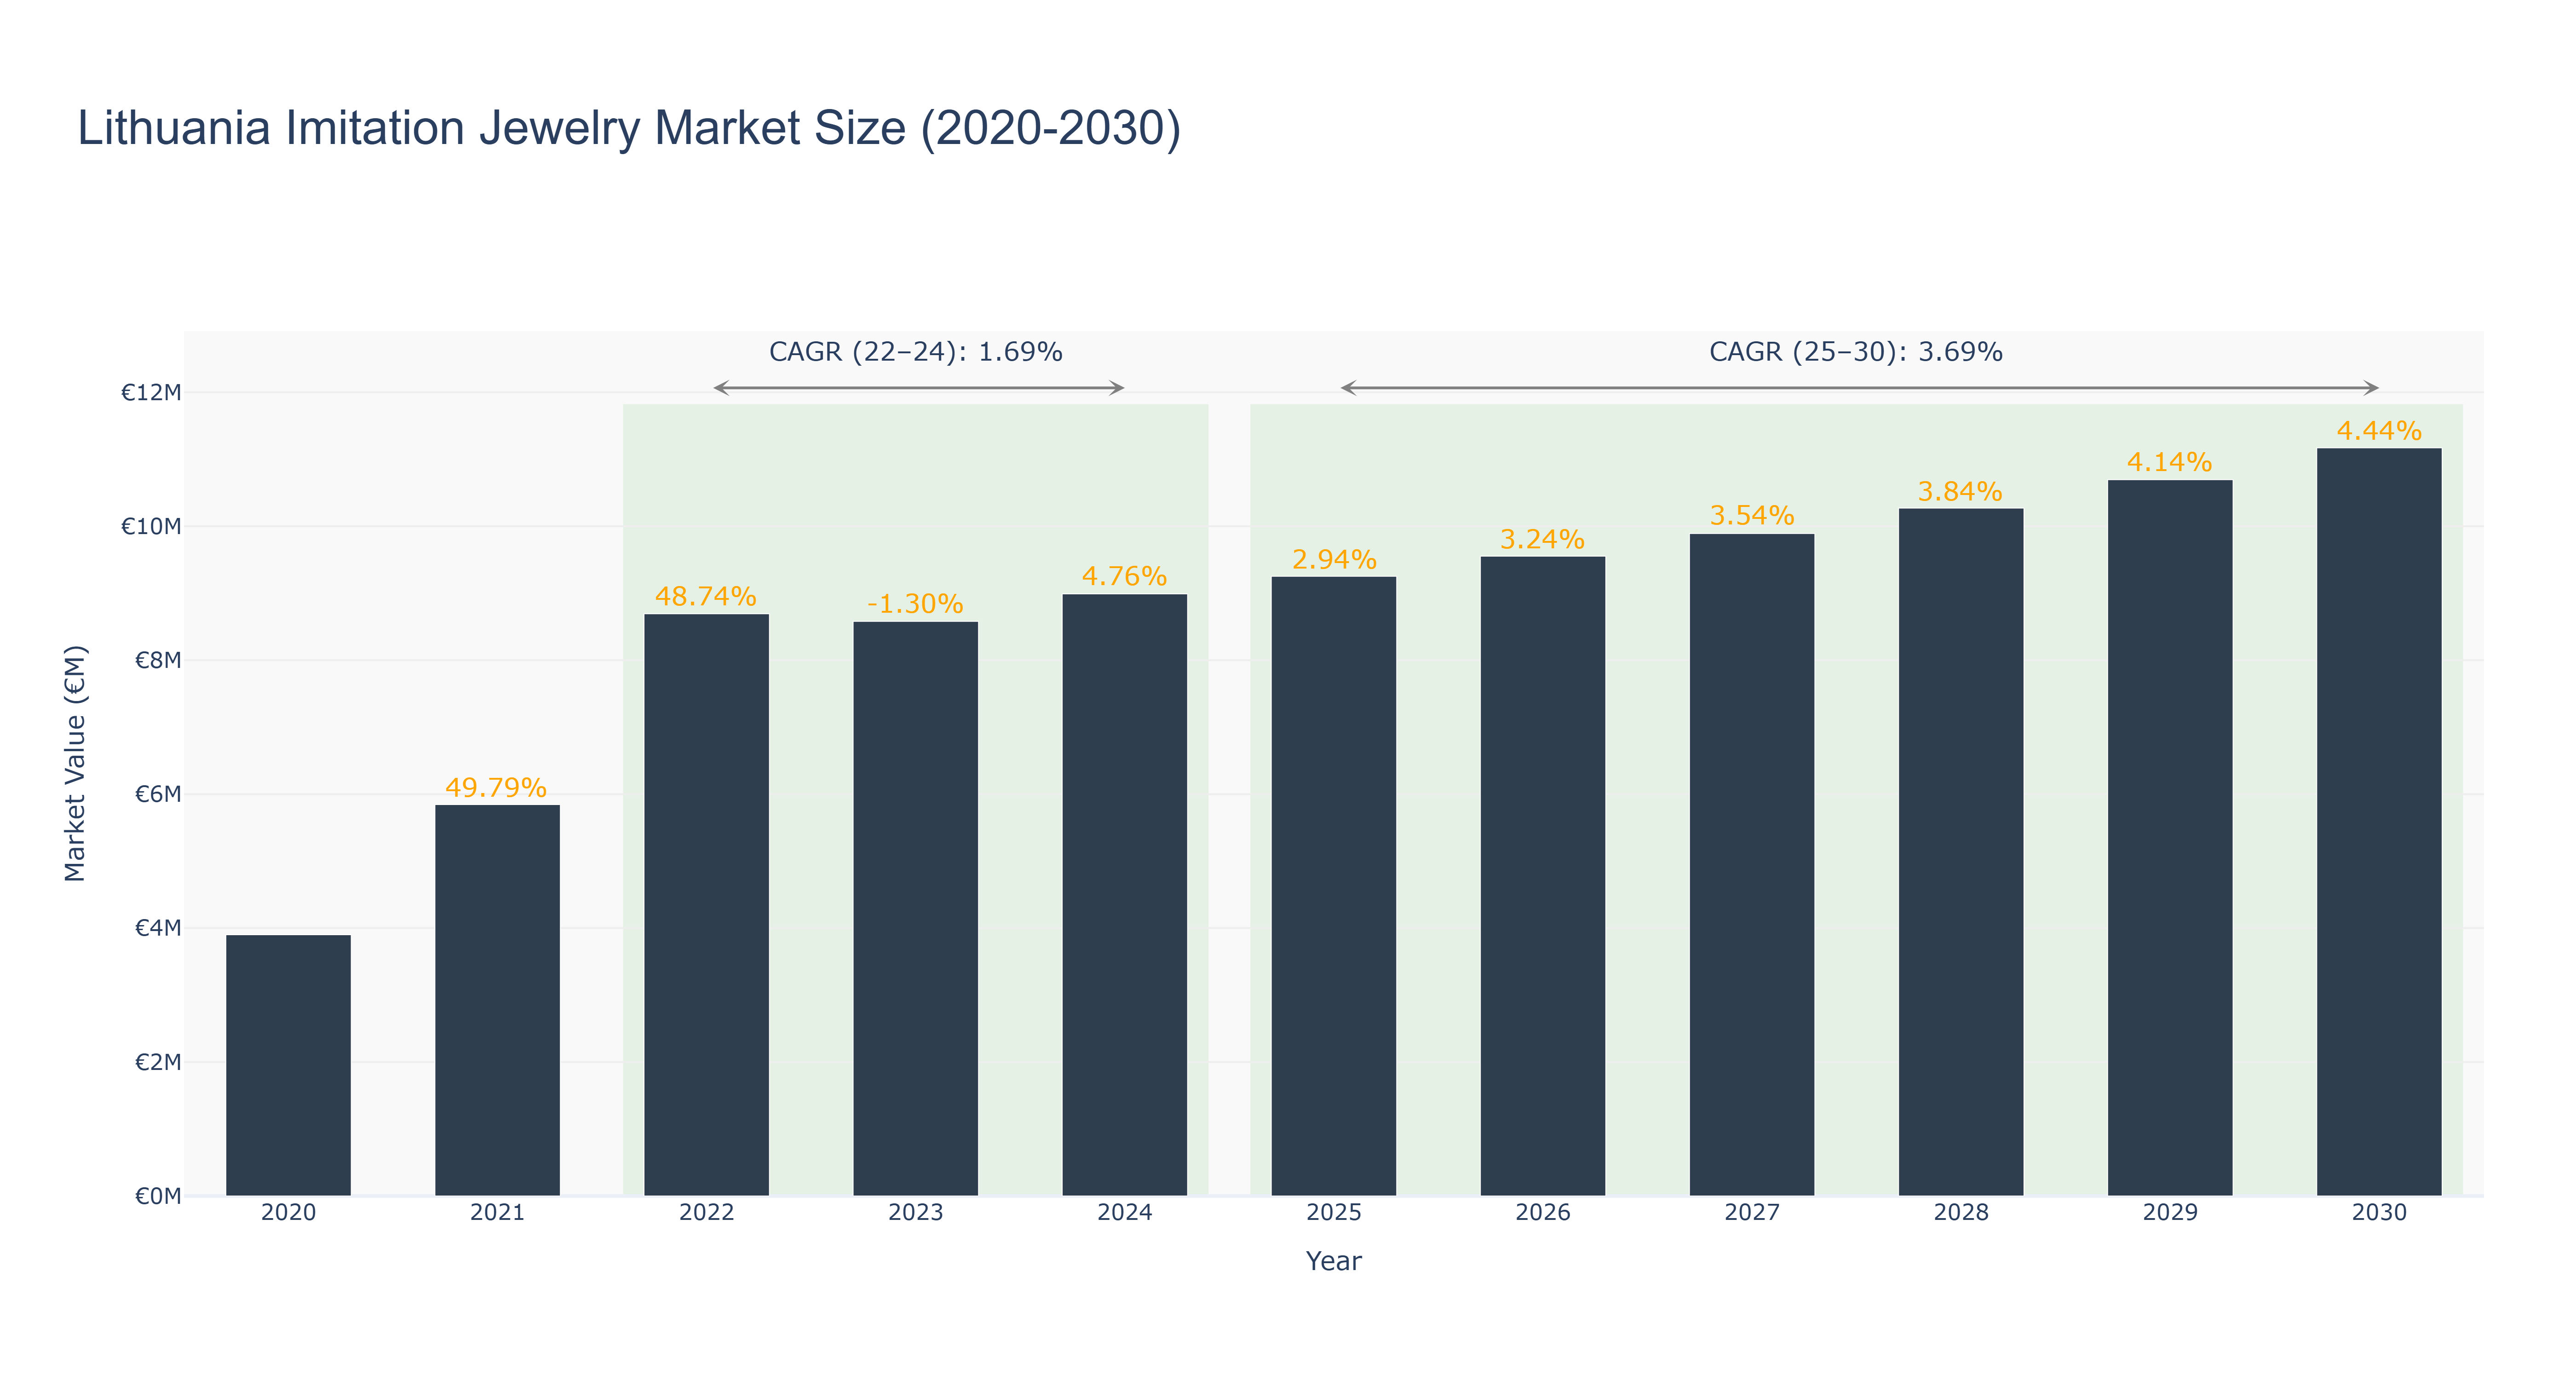Click the 2021 market value bar
The width and height of the screenshot is (2576, 1380).
[497, 1000]
